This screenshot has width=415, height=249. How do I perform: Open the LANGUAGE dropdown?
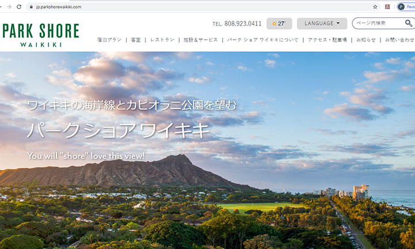point(322,24)
